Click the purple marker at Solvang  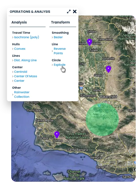(x=57, y=135)
